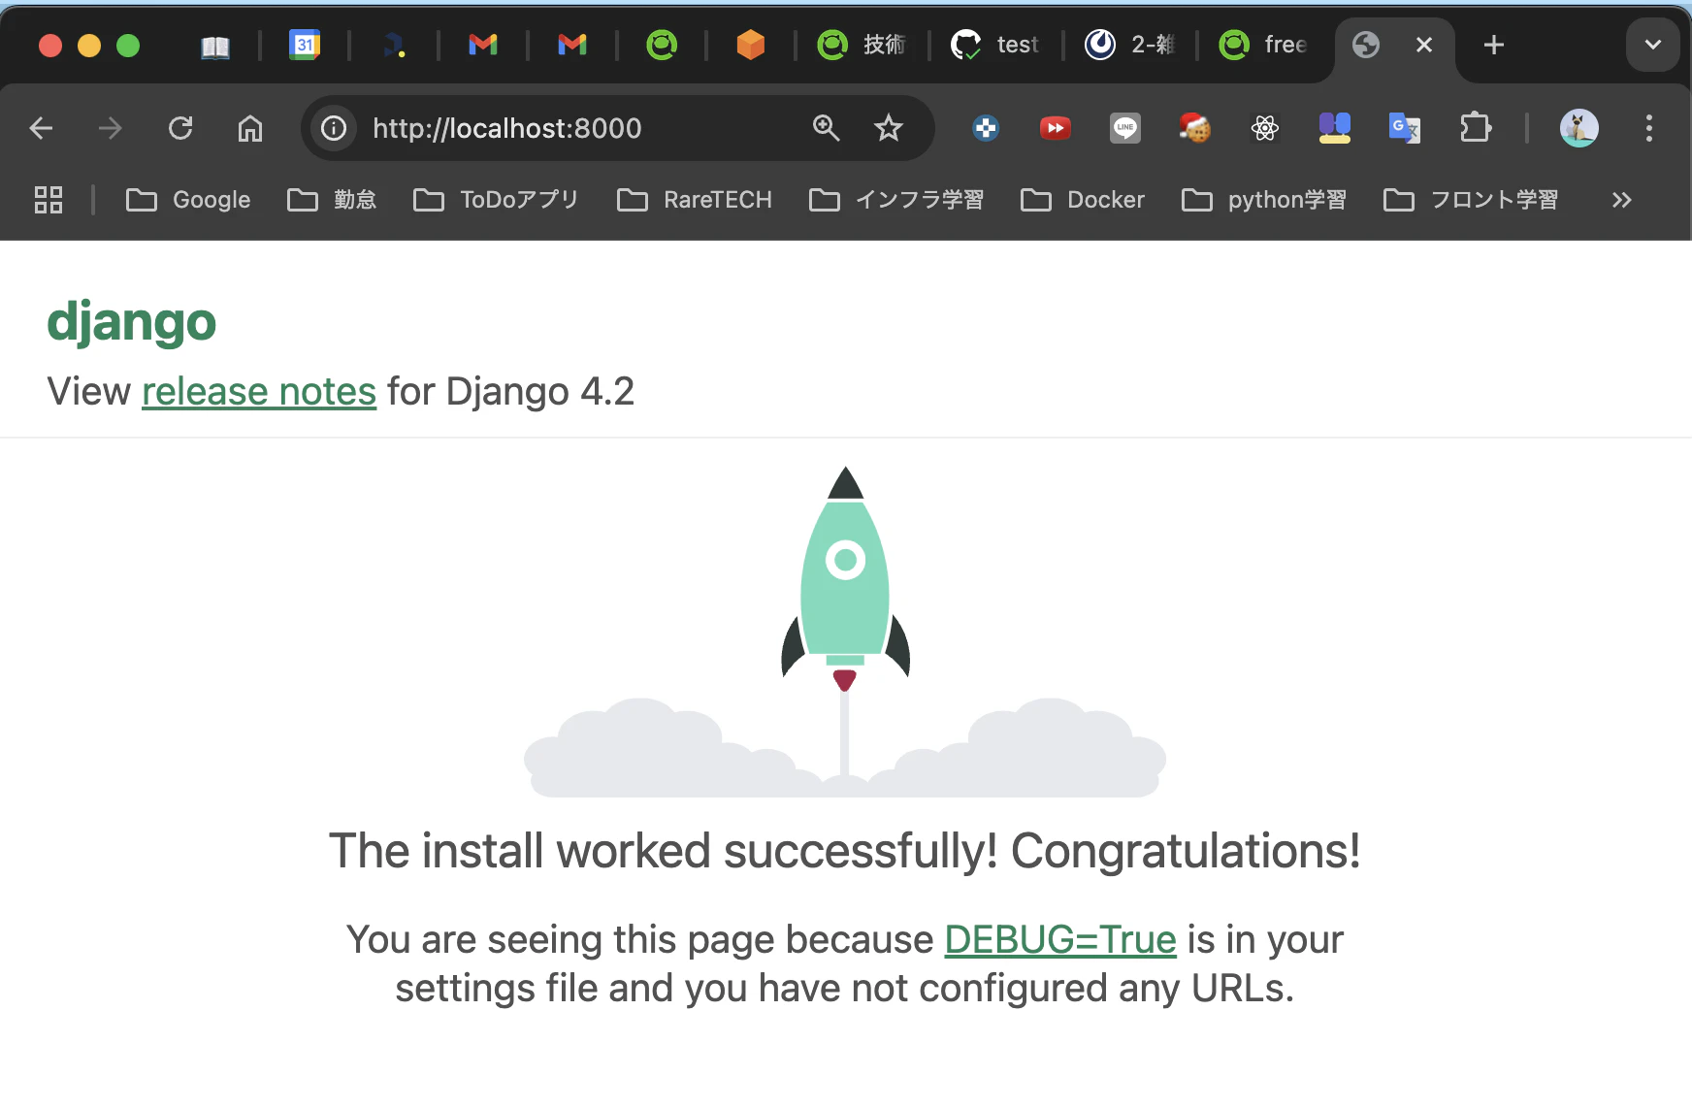Reload the localhost page
This screenshot has width=1692, height=1108.
(x=180, y=128)
